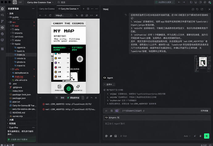
Task: Collapse the src folder
Action: (8, 22)
